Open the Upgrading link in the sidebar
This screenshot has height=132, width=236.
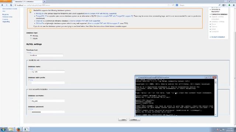[x=6, y=22]
